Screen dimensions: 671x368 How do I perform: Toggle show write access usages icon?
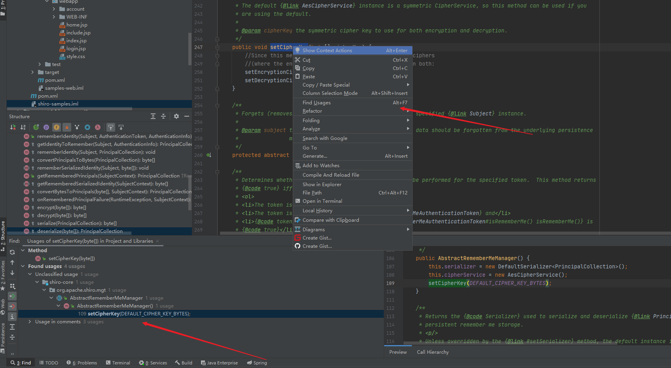point(12,306)
